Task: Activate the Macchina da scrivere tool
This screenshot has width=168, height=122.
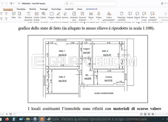Action: click(x=28, y=16)
